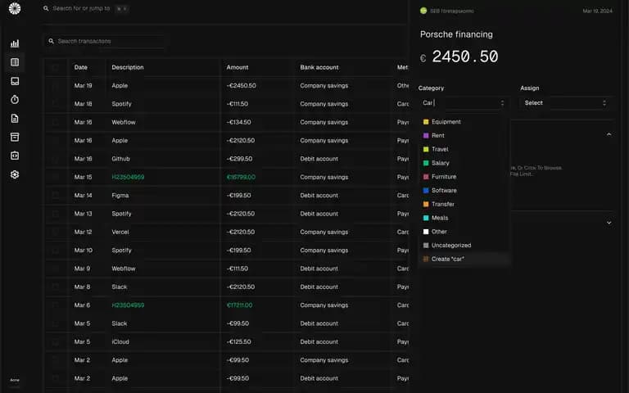Choose Other from the category list
The image size is (629, 393).
464,232
